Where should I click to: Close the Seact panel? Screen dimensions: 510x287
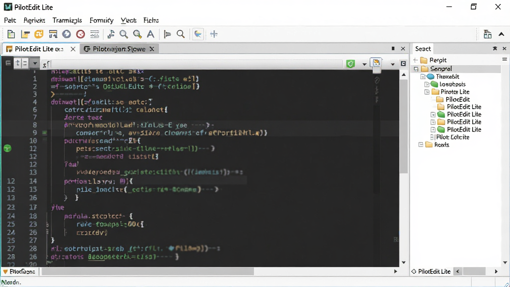click(x=505, y=48)
